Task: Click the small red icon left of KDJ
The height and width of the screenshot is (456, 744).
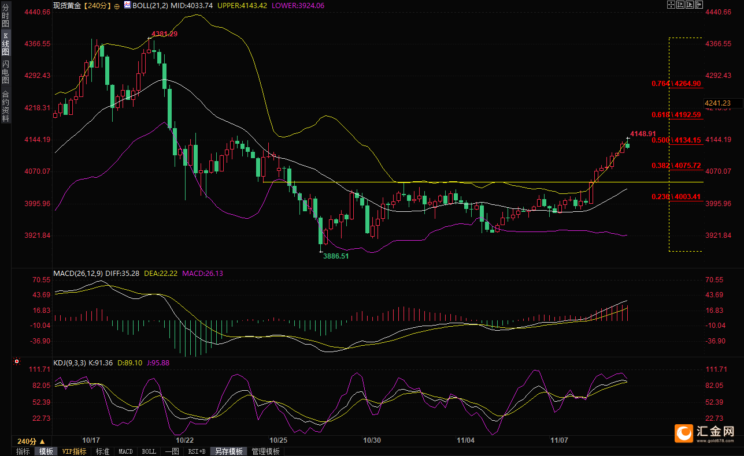Action: [x=17, y=362]
